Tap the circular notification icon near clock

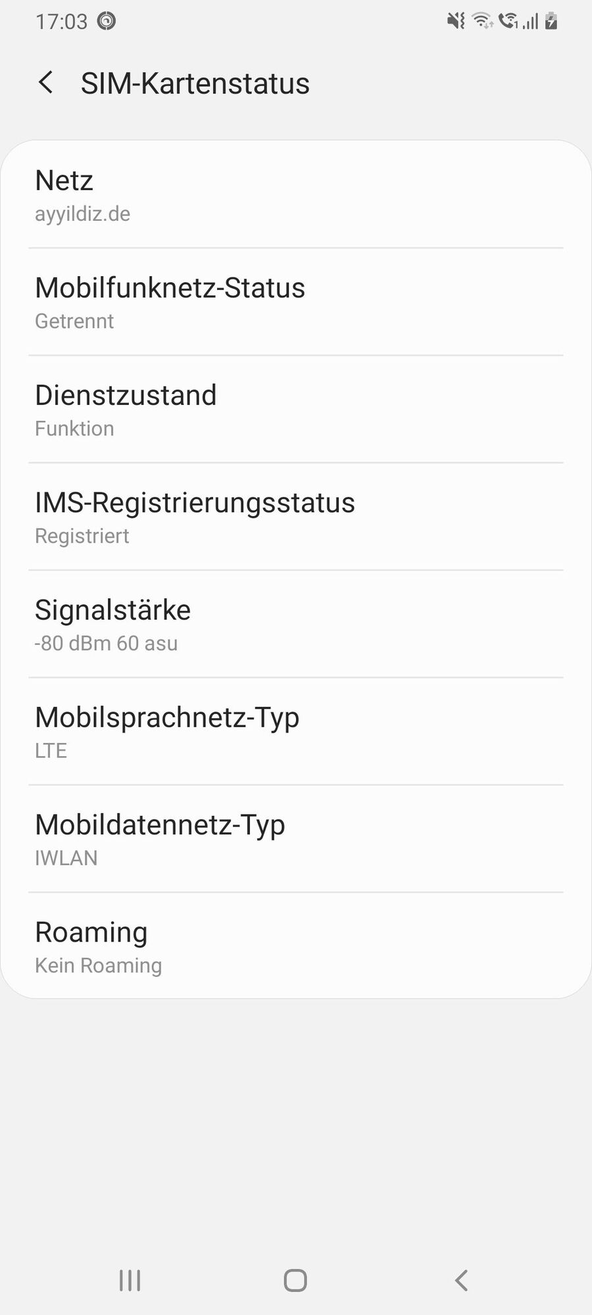107,21
